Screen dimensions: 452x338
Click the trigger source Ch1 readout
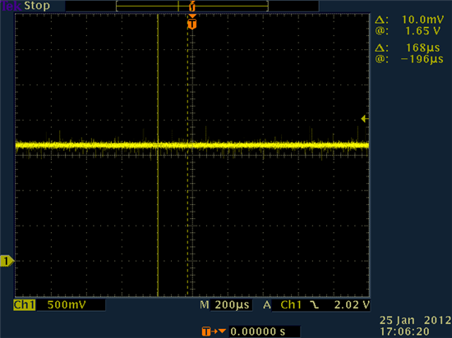[291, 305]
